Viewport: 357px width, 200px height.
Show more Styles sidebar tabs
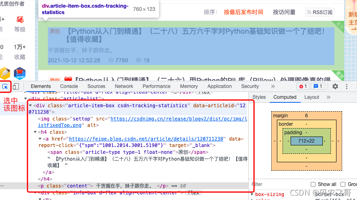click(328, 97)
